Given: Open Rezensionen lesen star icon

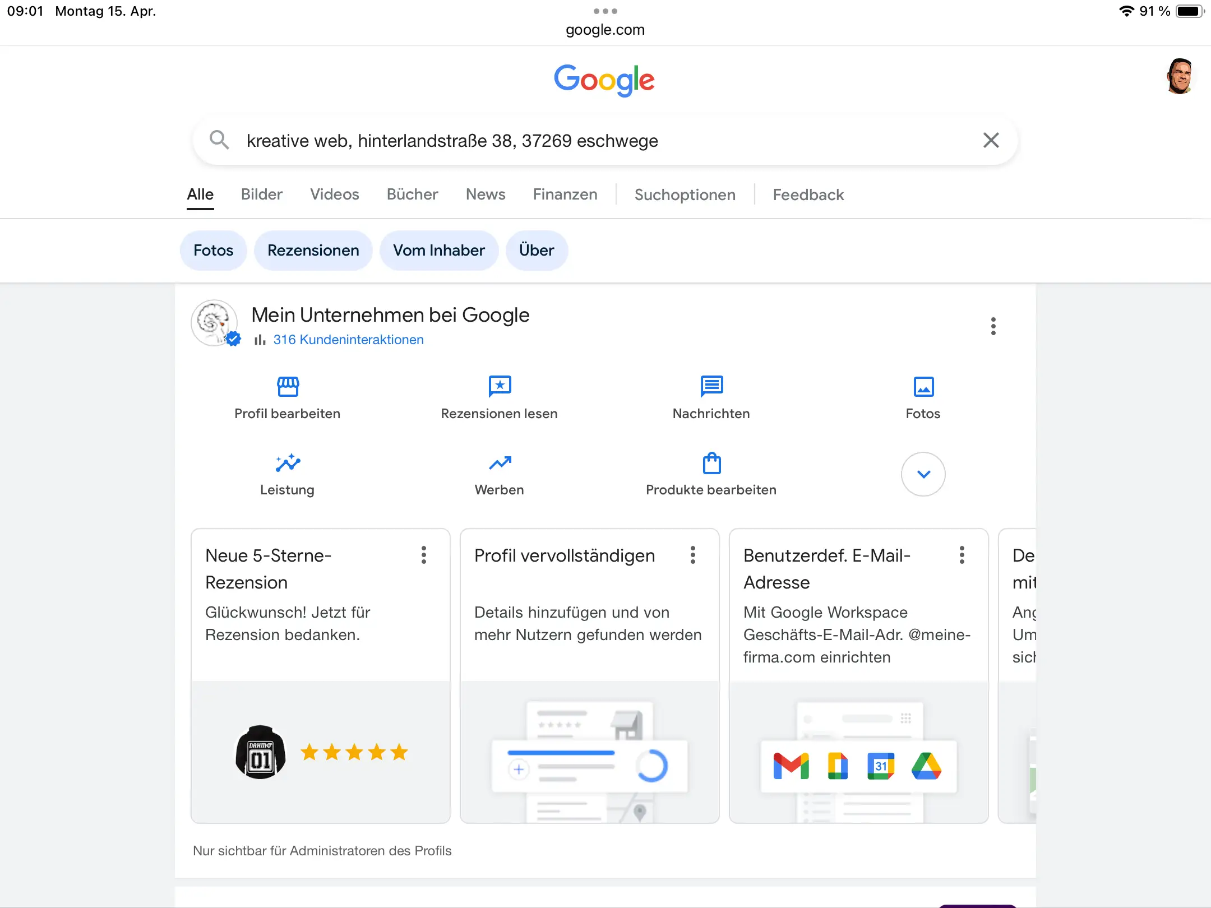Looking at the screenshot, I should (x=500, y=386).
